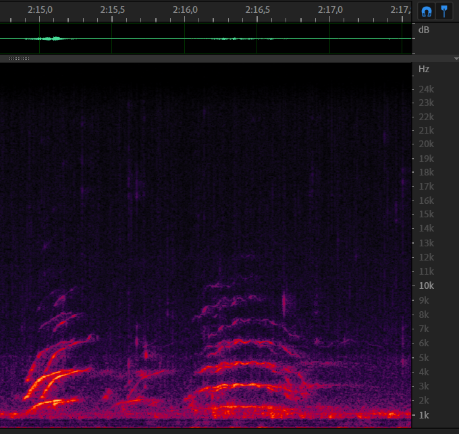Click the 10k mark on the frequency scale
The image size is (459, 434).
tap(426, 286)
